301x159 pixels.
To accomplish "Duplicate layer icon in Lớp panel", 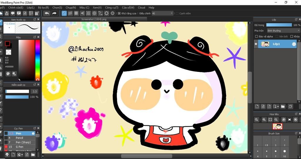I will (290, 106).
